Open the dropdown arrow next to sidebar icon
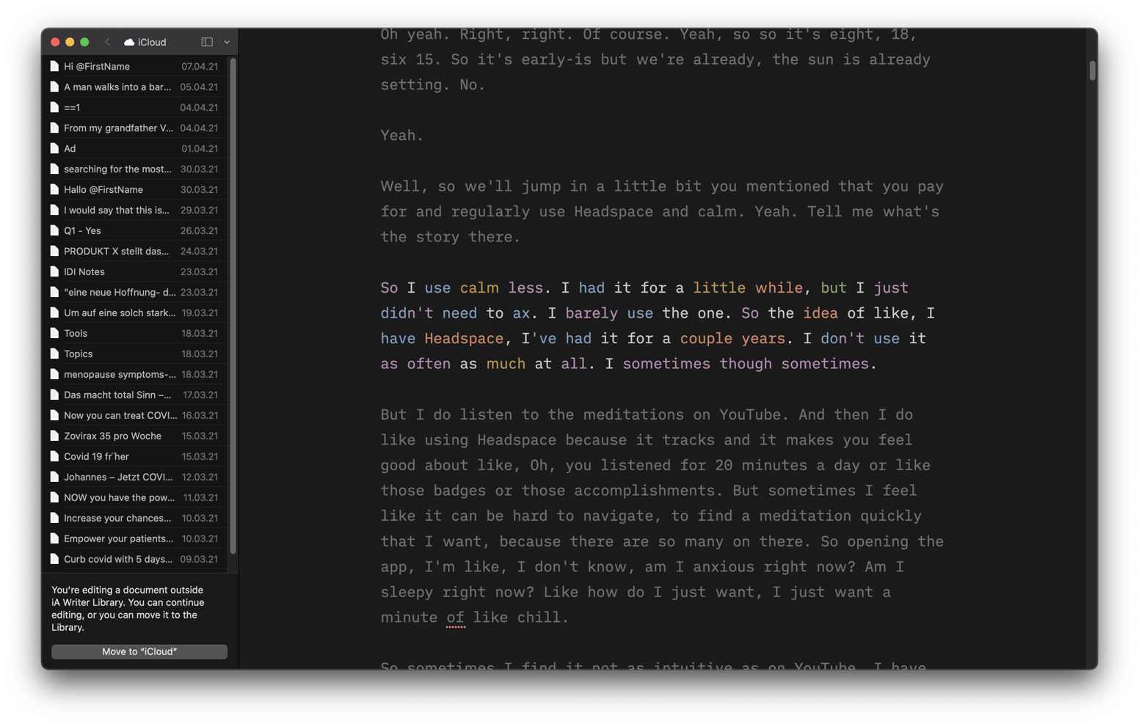1139x724 pixels. (x=227, y=42)
